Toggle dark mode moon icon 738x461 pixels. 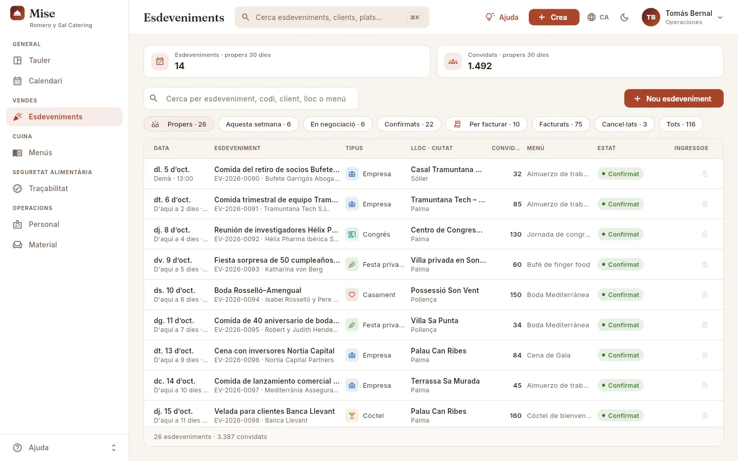click(624, 17)
